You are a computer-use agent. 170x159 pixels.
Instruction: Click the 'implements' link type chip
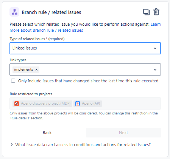(x=23, y=69)
